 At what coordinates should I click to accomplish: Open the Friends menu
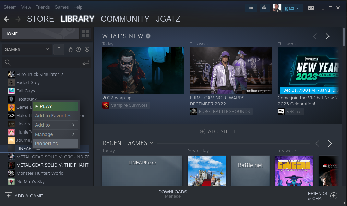click(43, 7)
